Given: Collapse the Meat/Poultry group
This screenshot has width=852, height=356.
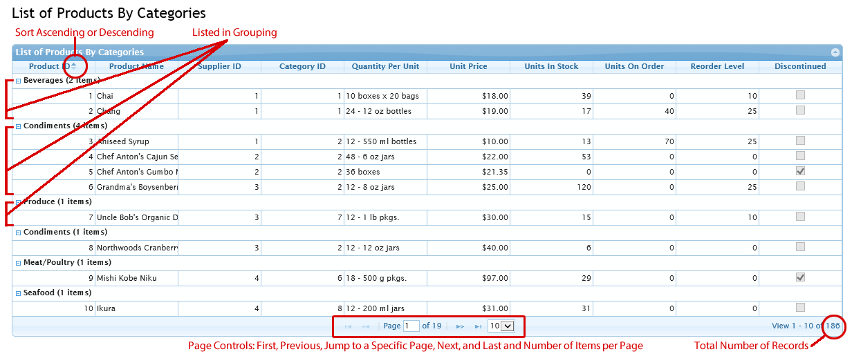Looking at the screenshot, I should (19, 263).
